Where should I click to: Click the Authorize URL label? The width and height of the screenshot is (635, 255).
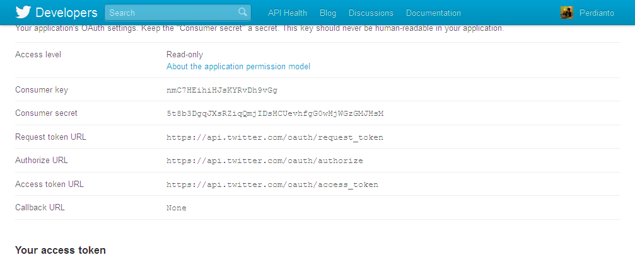(42, 161)
